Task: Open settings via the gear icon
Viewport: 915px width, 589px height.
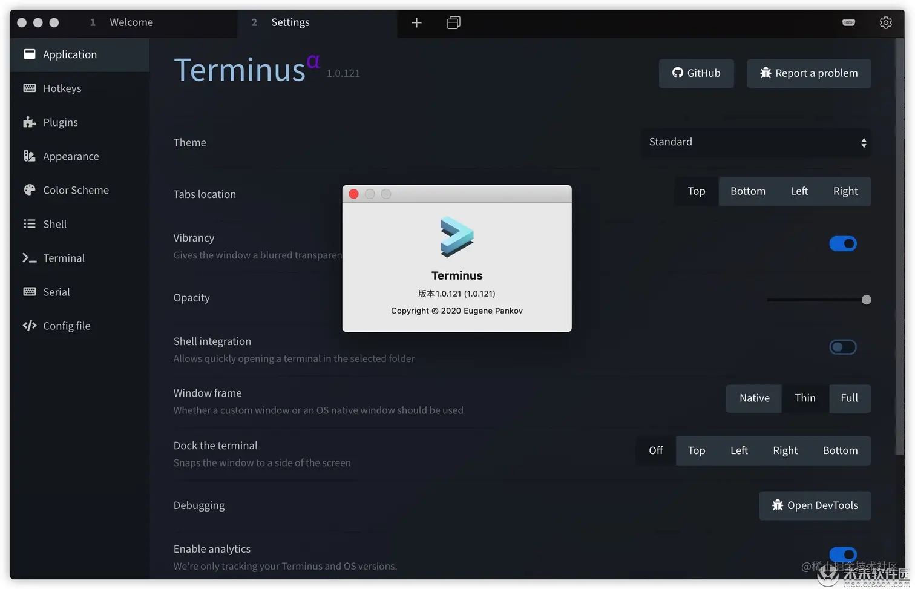Action: coord(885,23)
